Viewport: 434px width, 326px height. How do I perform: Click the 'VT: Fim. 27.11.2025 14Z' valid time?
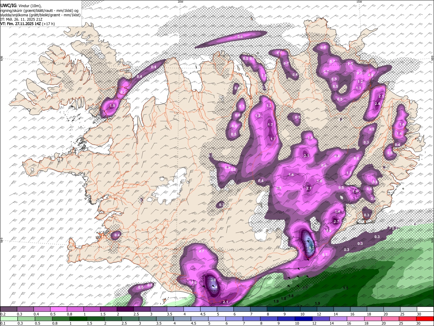pos(21,24)
